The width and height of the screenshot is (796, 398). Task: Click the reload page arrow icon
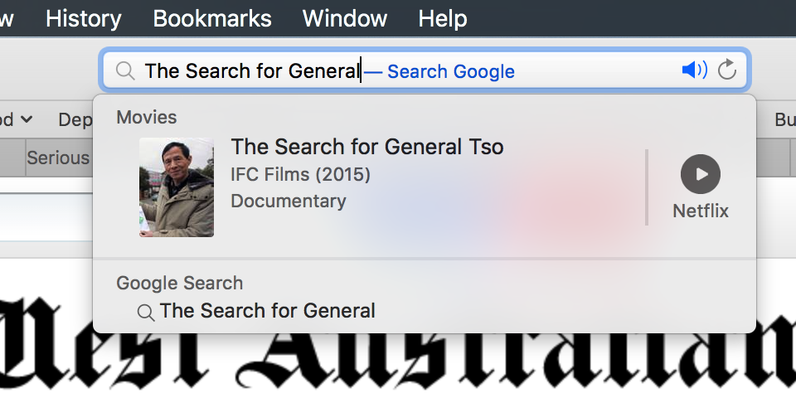pos(727,70)
